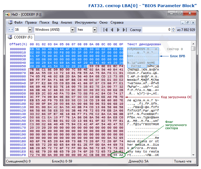
Task: Open the Справка menu
Action: coord(117,22)
